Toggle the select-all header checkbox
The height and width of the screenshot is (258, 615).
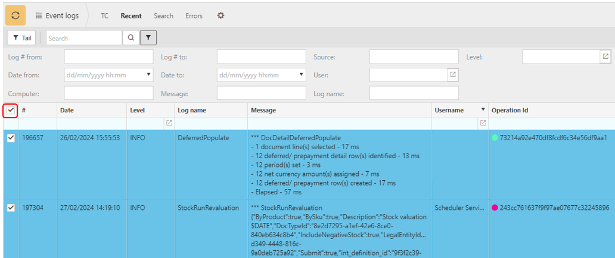[11, 110]
